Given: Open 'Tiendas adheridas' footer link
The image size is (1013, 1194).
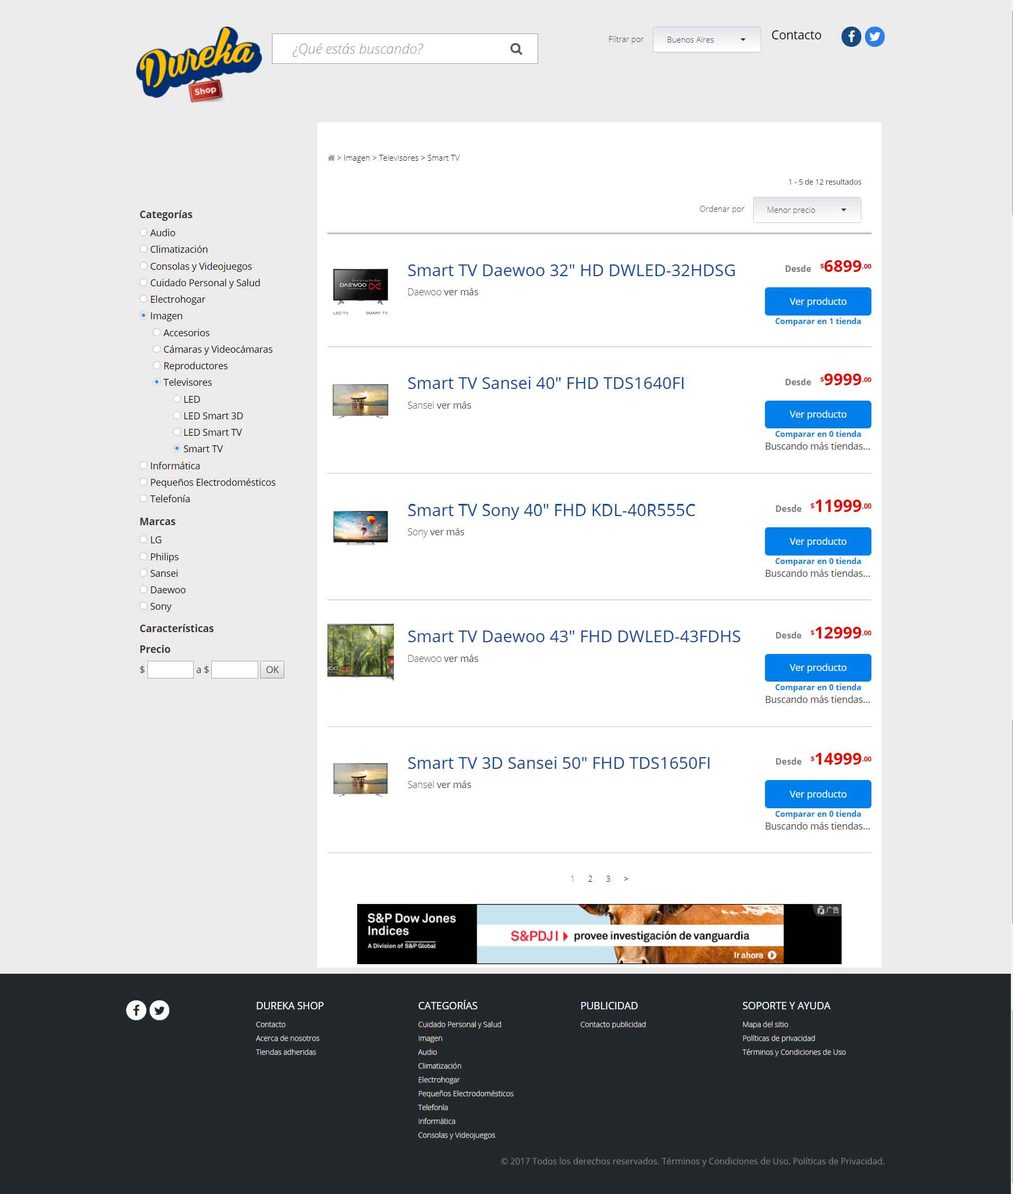Looking at the screenshot, I should (285, 1052).
